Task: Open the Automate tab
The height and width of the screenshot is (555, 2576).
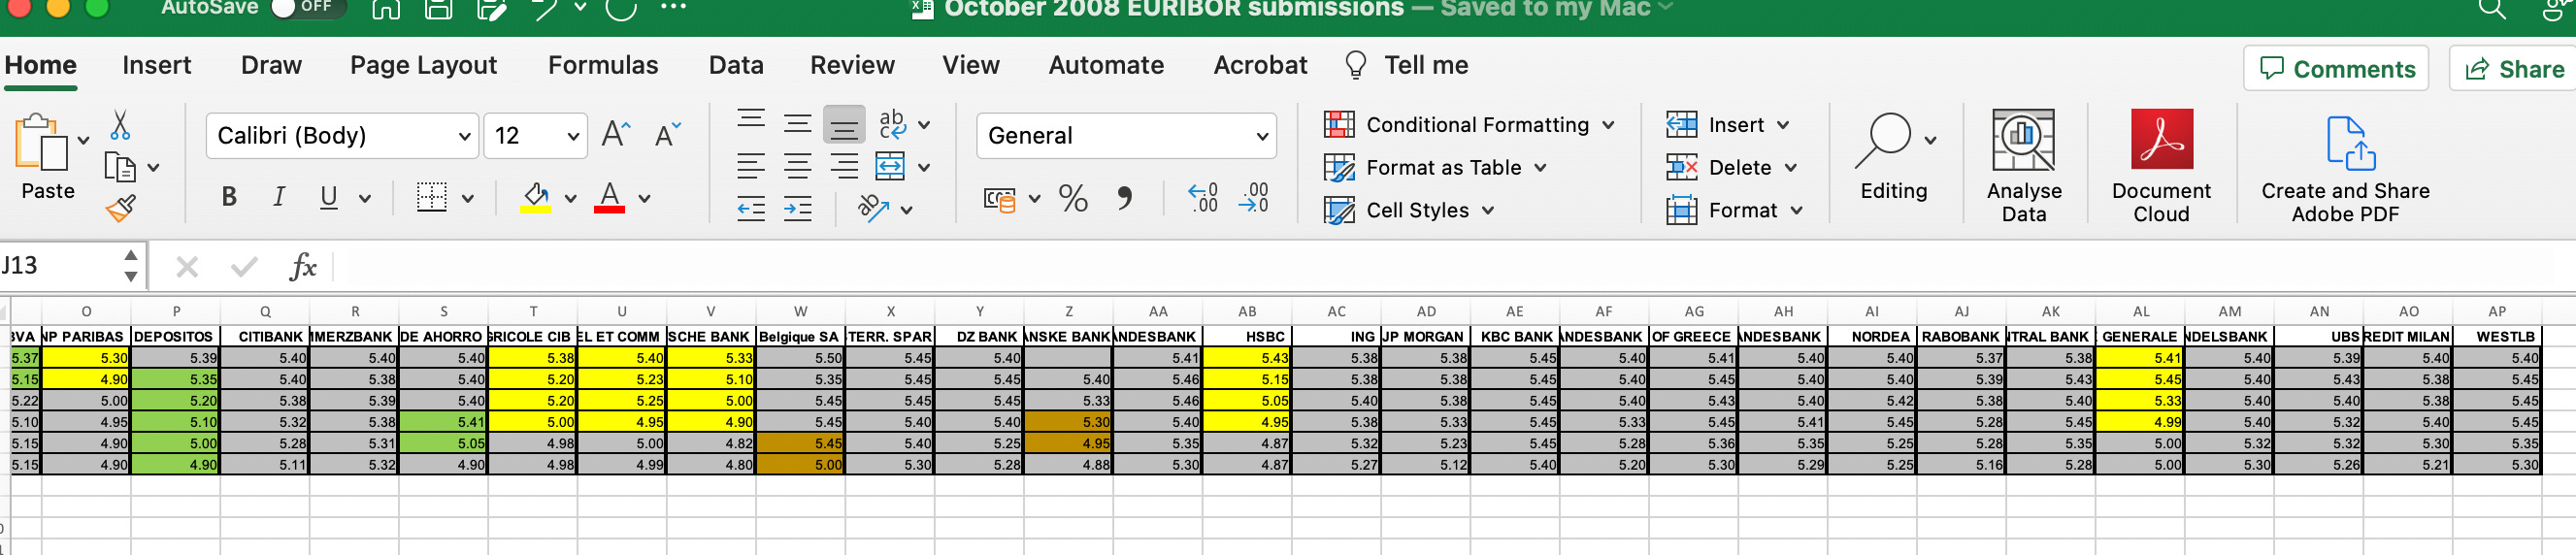Action: [x=1106, y=65]
